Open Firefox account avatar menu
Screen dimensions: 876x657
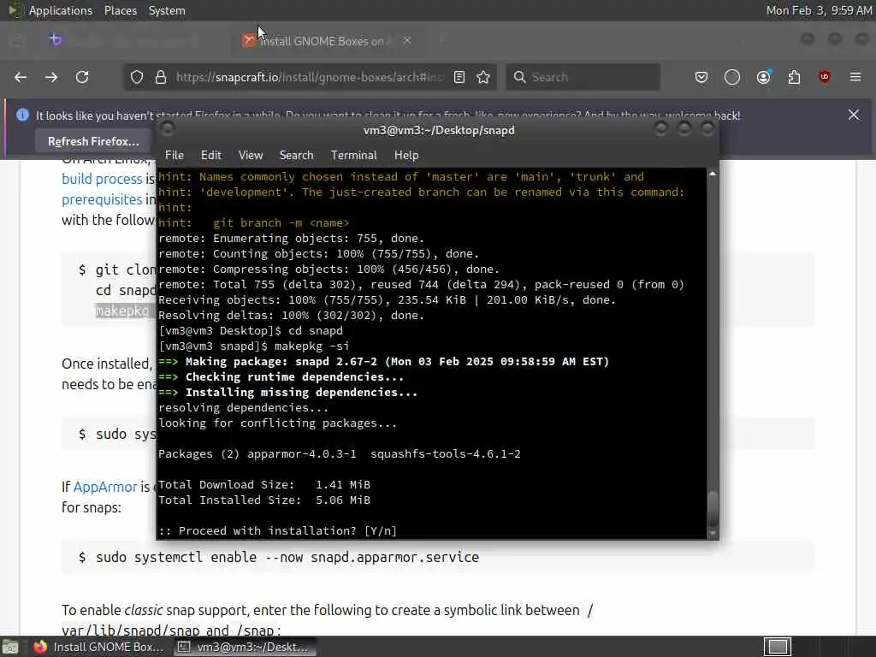coord(764,77)
